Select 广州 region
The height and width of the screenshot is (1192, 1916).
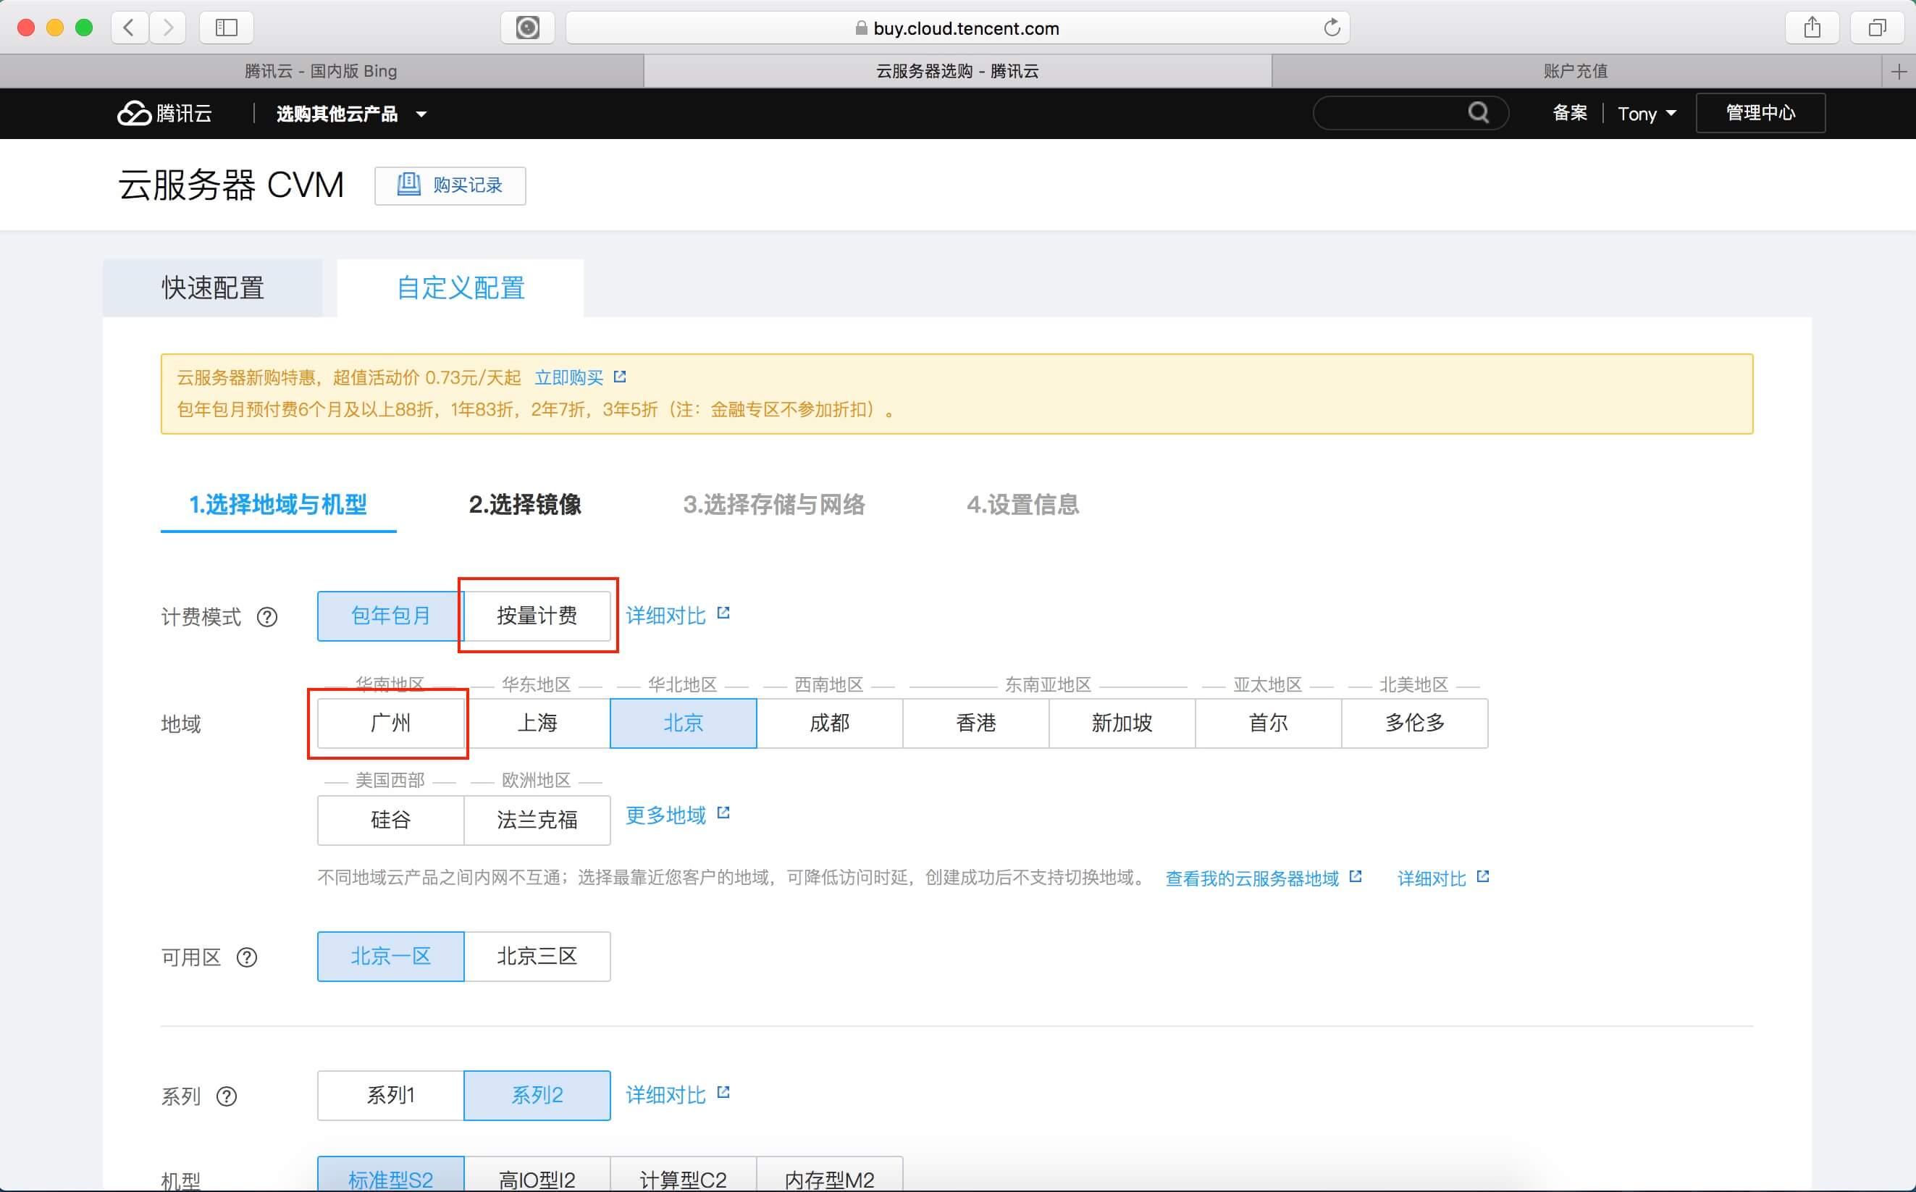390,723
